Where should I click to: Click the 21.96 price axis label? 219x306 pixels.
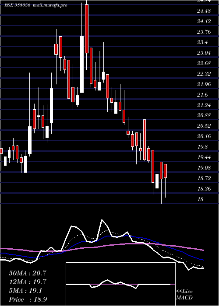pos(204,84)
